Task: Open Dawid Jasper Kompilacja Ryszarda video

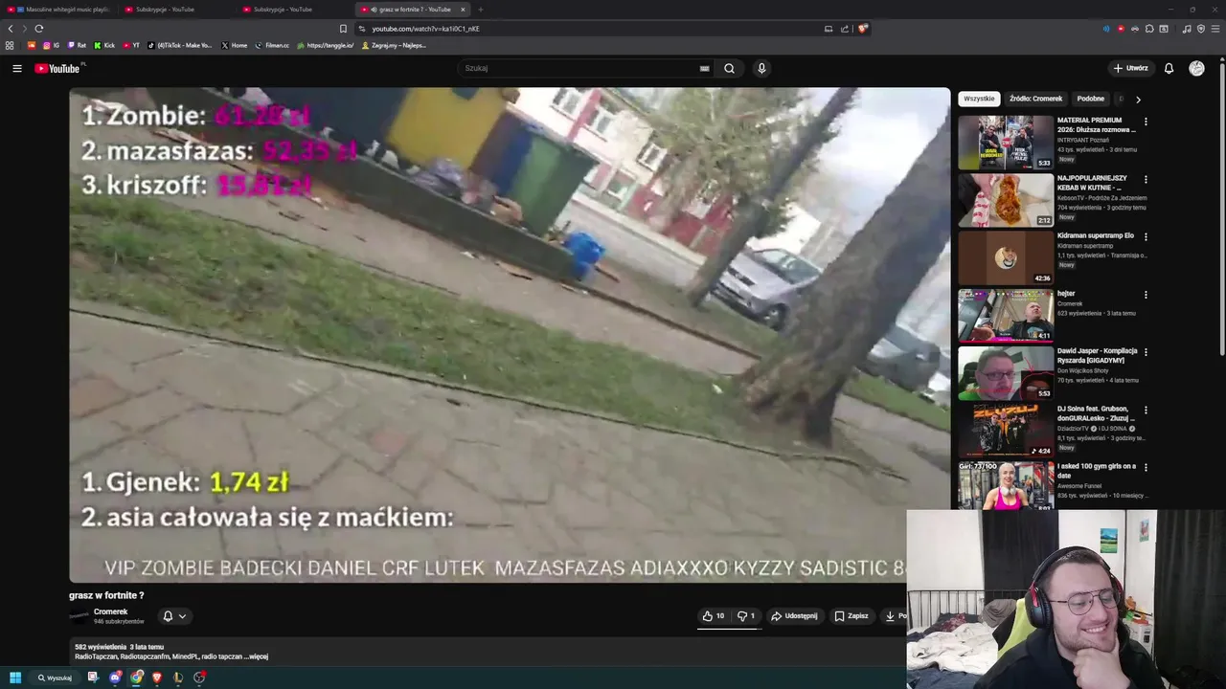Action: pyautogui.click(x=1006, y=373)
